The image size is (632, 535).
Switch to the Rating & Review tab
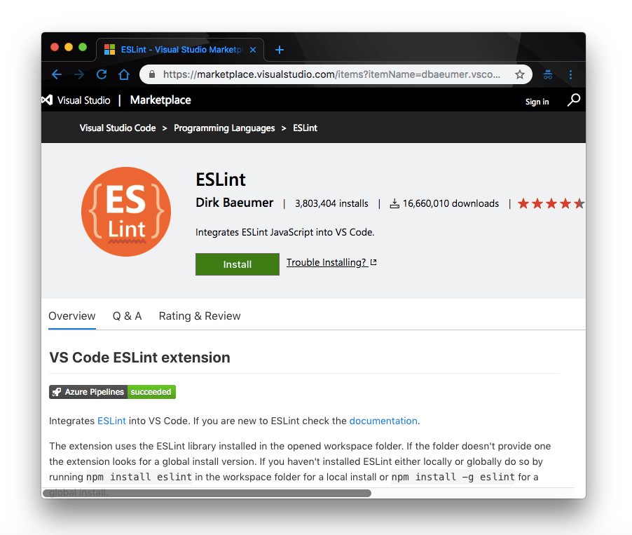(x=200, y=316)
